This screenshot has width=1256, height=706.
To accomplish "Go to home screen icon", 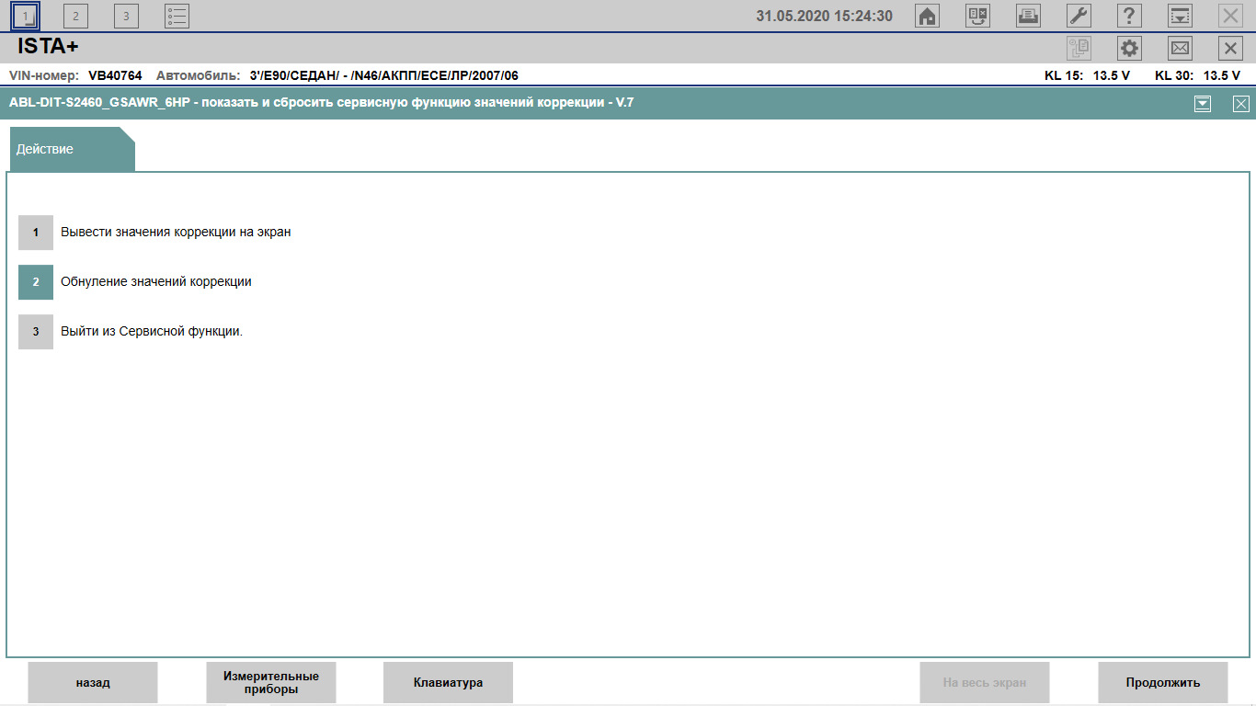I will point(928,16).
